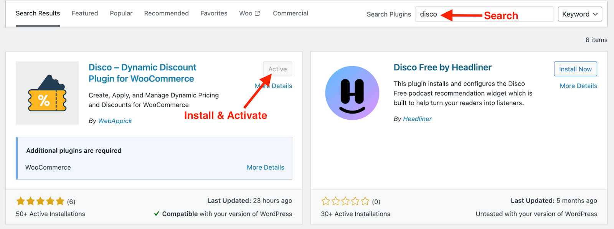Click Disco plugin description about Dynamic Pricing
The height and width of the screenshot is (229, 614).
coord(153,100)
